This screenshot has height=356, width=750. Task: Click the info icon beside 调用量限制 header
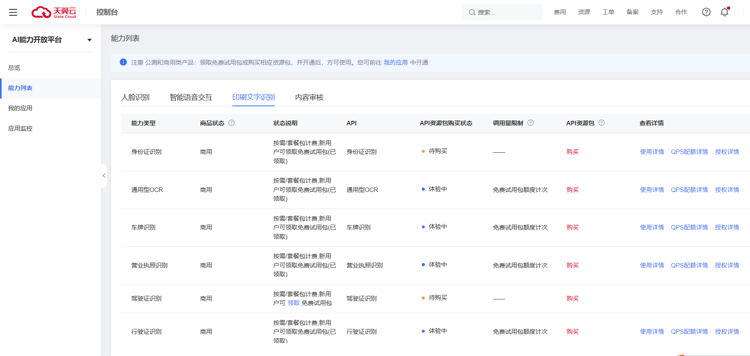(x=531, y=123)
